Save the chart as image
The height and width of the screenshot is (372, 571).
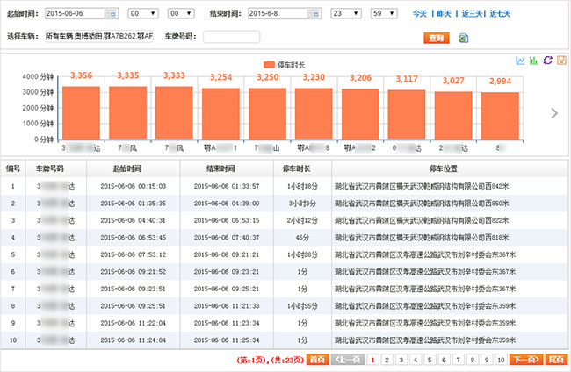(561, 61)
